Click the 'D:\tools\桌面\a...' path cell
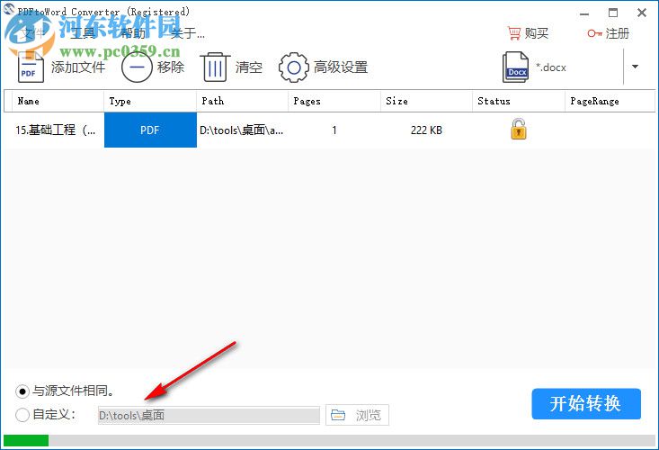The height and width of the screenshot is (450, 659). 241,130
